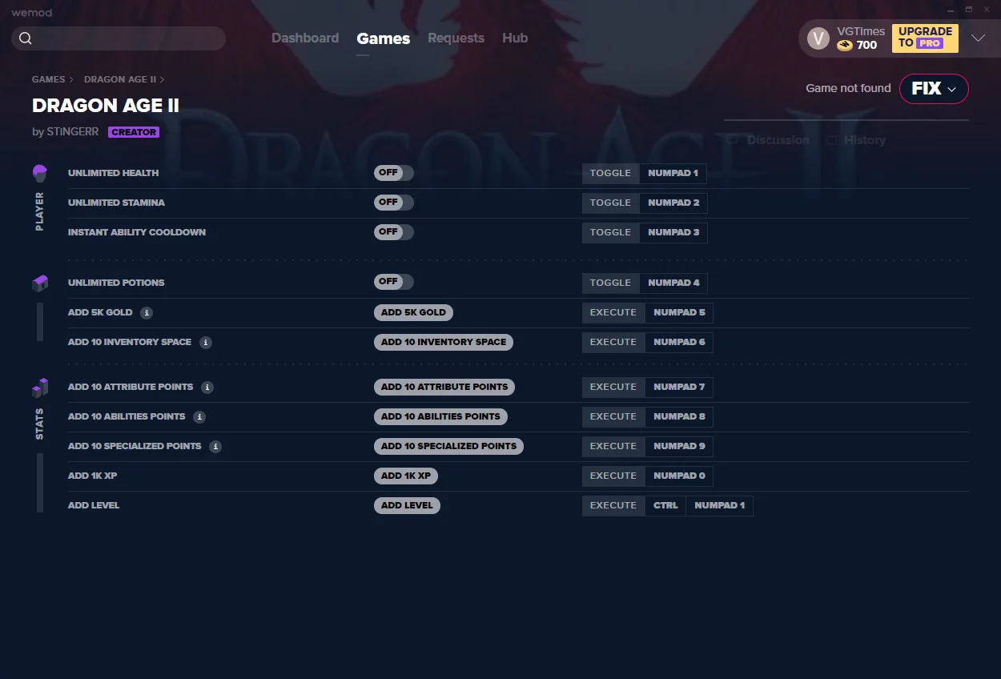The width and height of the screenshot is (1001, 679).
Task: Open the Discussion tab
Action: [768, 140]
